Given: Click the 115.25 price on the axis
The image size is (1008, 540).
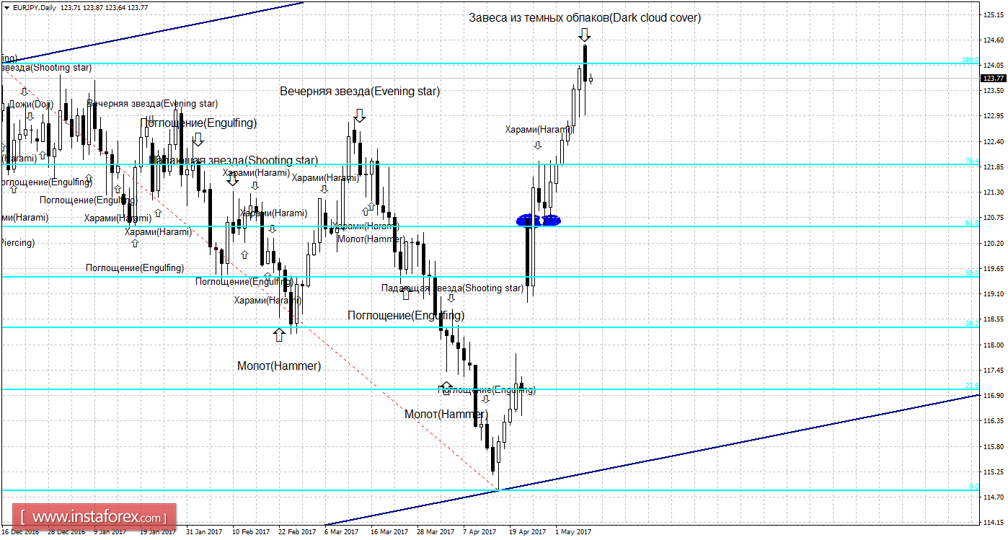Looking at the screenshot, I should click(994, 472).
